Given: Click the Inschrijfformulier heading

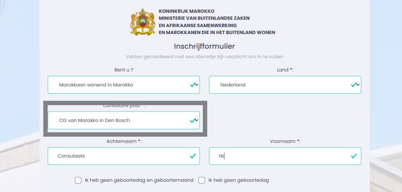Looking at the screenshot, I should coord(204,46).
